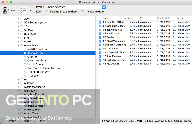Uncheck 12 Save Me.m4a

100,56
